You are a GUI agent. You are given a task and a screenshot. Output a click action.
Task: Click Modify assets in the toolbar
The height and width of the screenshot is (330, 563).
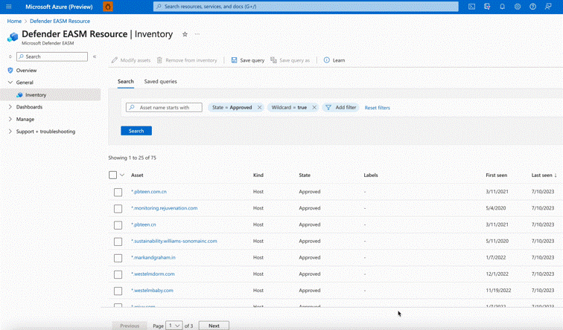coord(131,60)
